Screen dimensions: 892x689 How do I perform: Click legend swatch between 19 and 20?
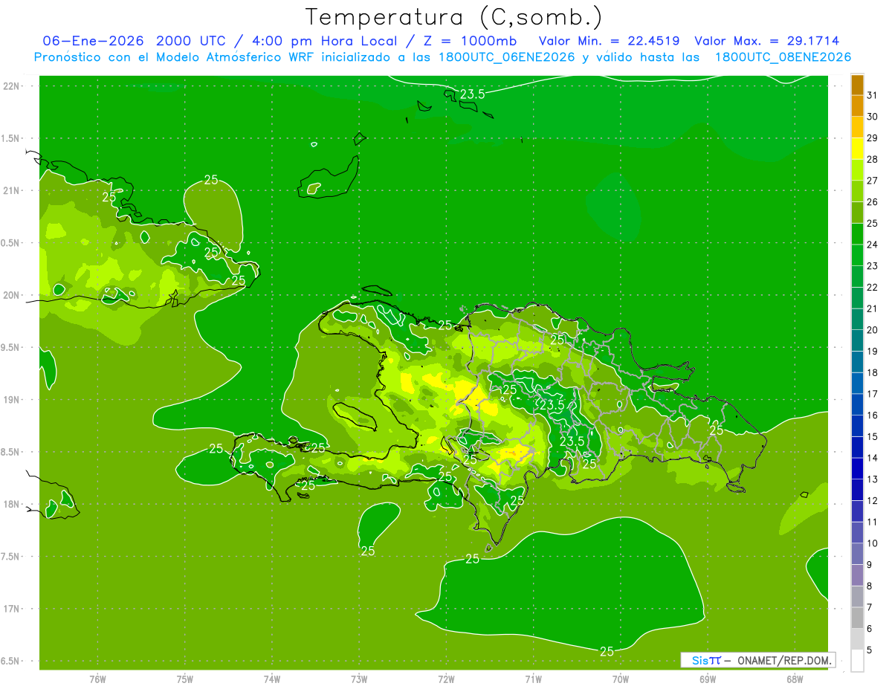(x=857, y=340)
